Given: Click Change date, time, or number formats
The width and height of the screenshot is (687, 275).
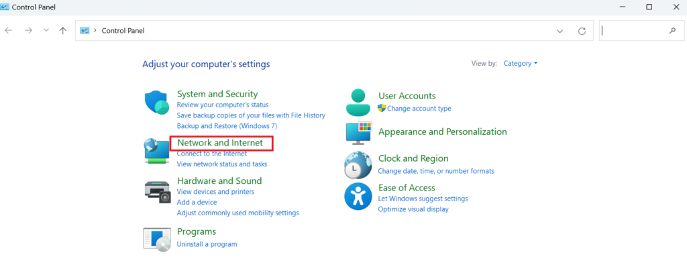Looking at the screenshot, I should click(x=436, y=171).
